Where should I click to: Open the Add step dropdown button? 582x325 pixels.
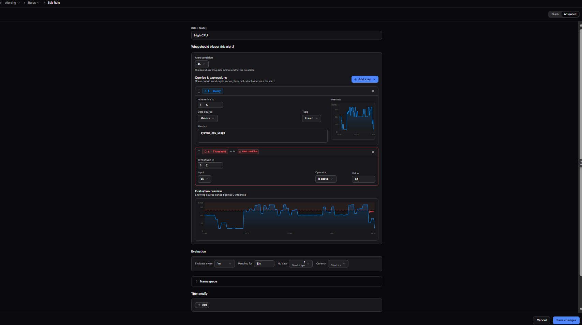click(x=365, y=79)
